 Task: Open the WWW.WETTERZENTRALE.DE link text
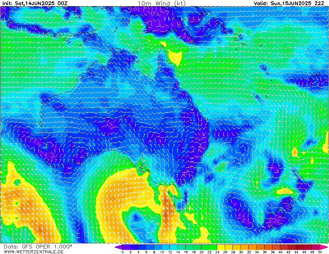point(34,252)
